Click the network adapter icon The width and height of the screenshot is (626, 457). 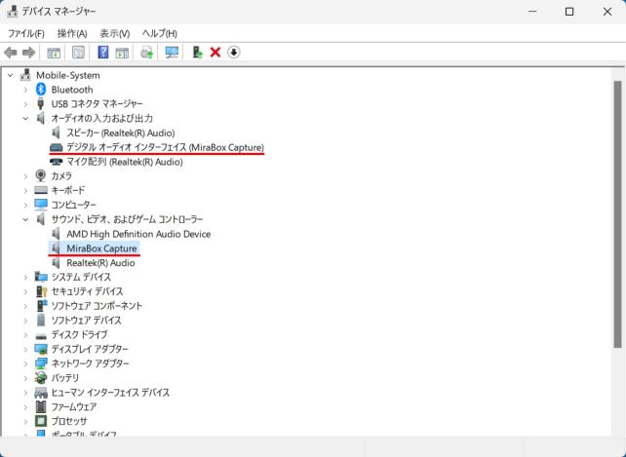pyautogui.click(x=41, y=363)
